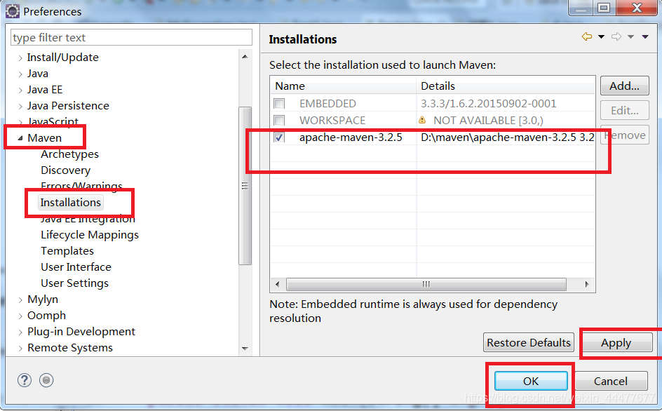Expand the Java tree node
The image size is (662, 411).
pos(20,74)
